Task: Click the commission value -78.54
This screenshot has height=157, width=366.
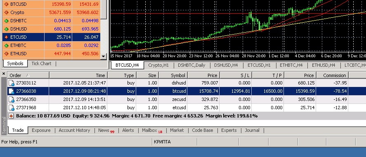Action: (x=340, y=91)
